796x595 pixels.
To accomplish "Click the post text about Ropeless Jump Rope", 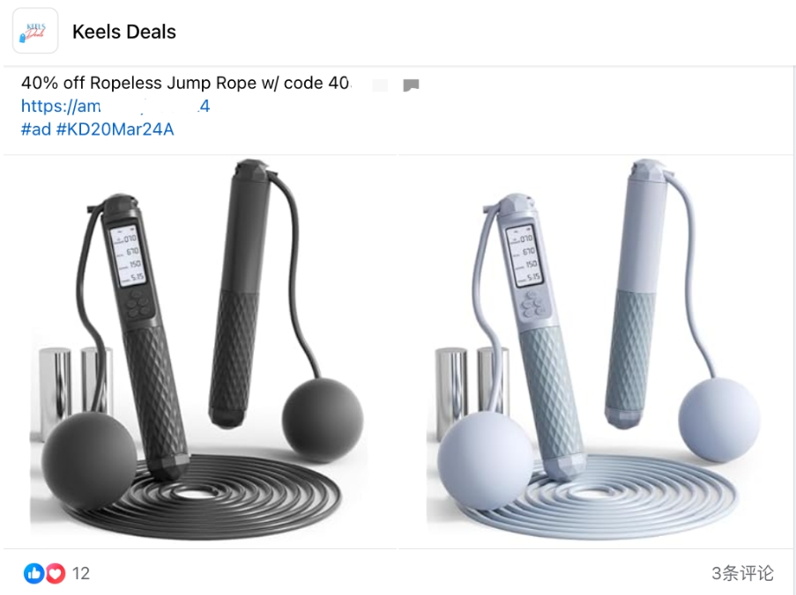I will pyautogui.click(x=186, y=83).
